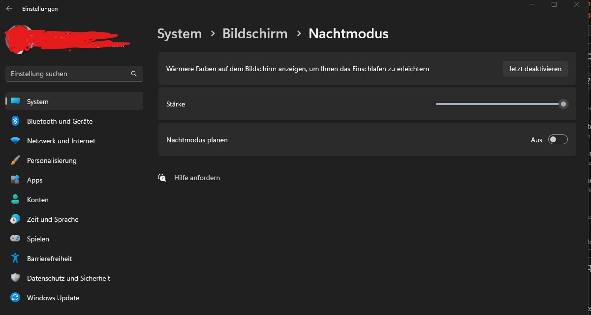Click the System monitor icon
This screenshot has width=591, height=315.
click(15, 102)
